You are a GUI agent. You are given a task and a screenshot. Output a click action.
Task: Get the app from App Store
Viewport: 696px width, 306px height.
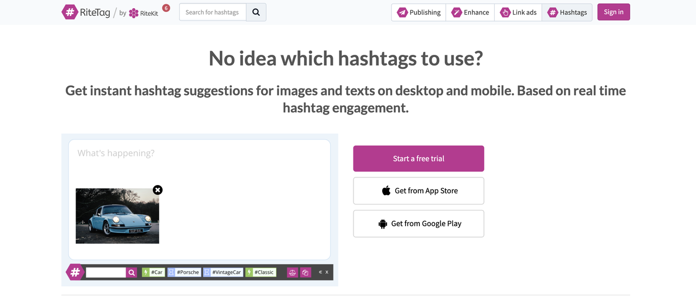[419, 191]
